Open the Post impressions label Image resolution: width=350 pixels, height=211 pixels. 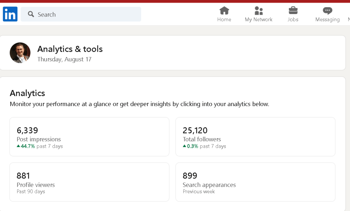coord(39,139)
